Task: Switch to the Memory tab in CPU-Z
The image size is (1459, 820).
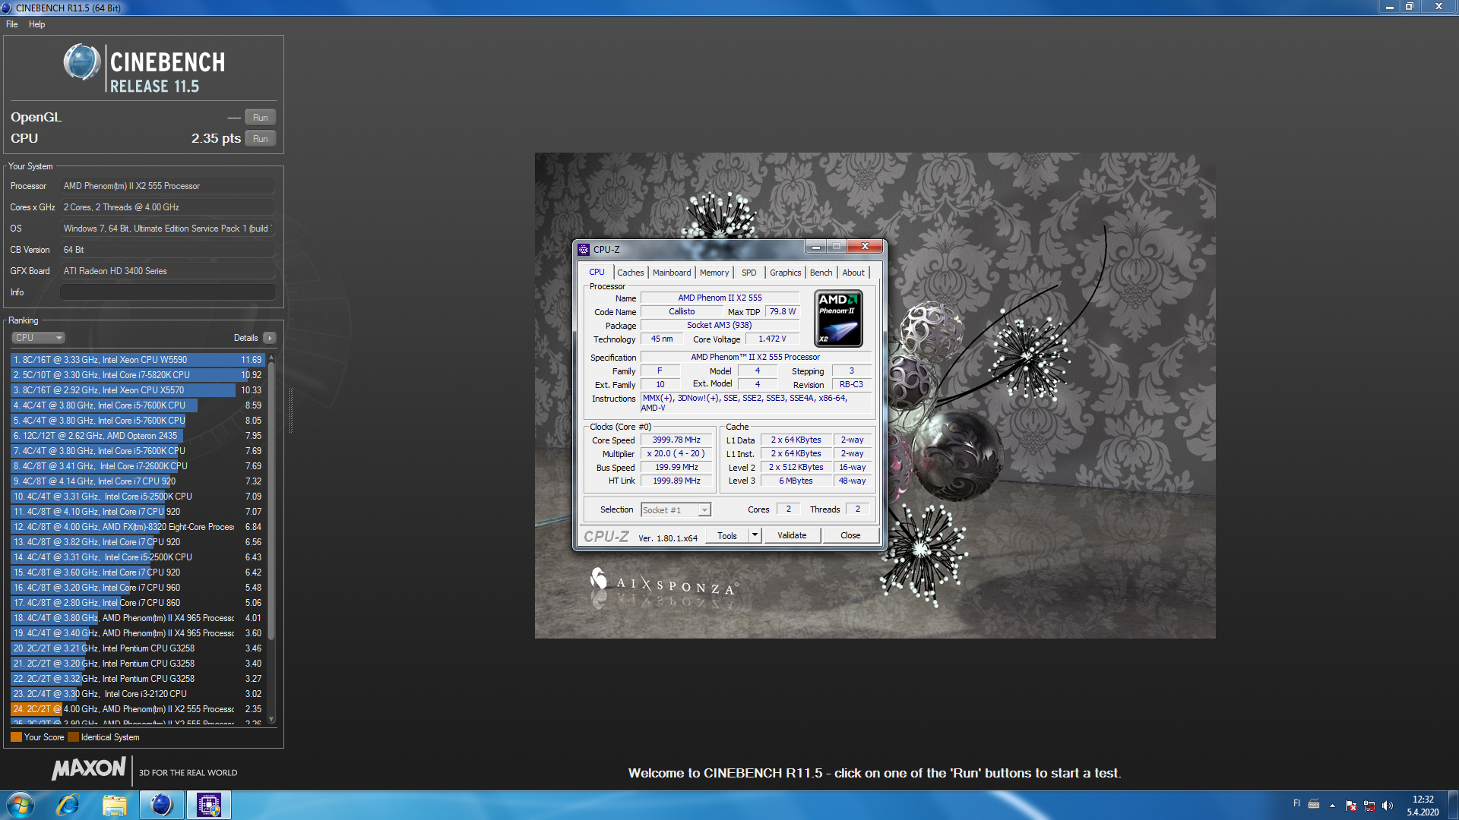Action: [714, 273]
